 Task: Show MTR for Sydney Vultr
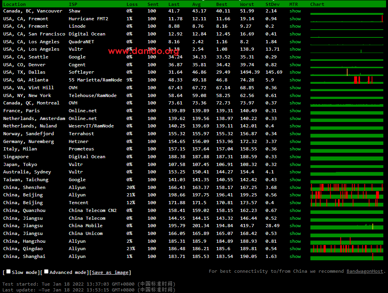coord(295,172)
